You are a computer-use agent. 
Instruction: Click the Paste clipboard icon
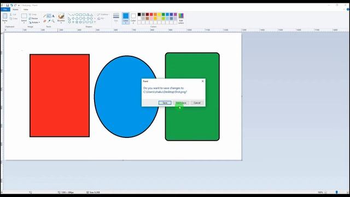click(5, 16)
